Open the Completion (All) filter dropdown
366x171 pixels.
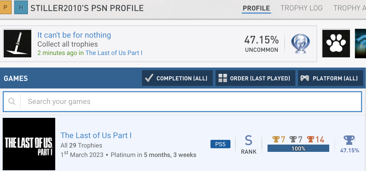(x=177, y=78)
